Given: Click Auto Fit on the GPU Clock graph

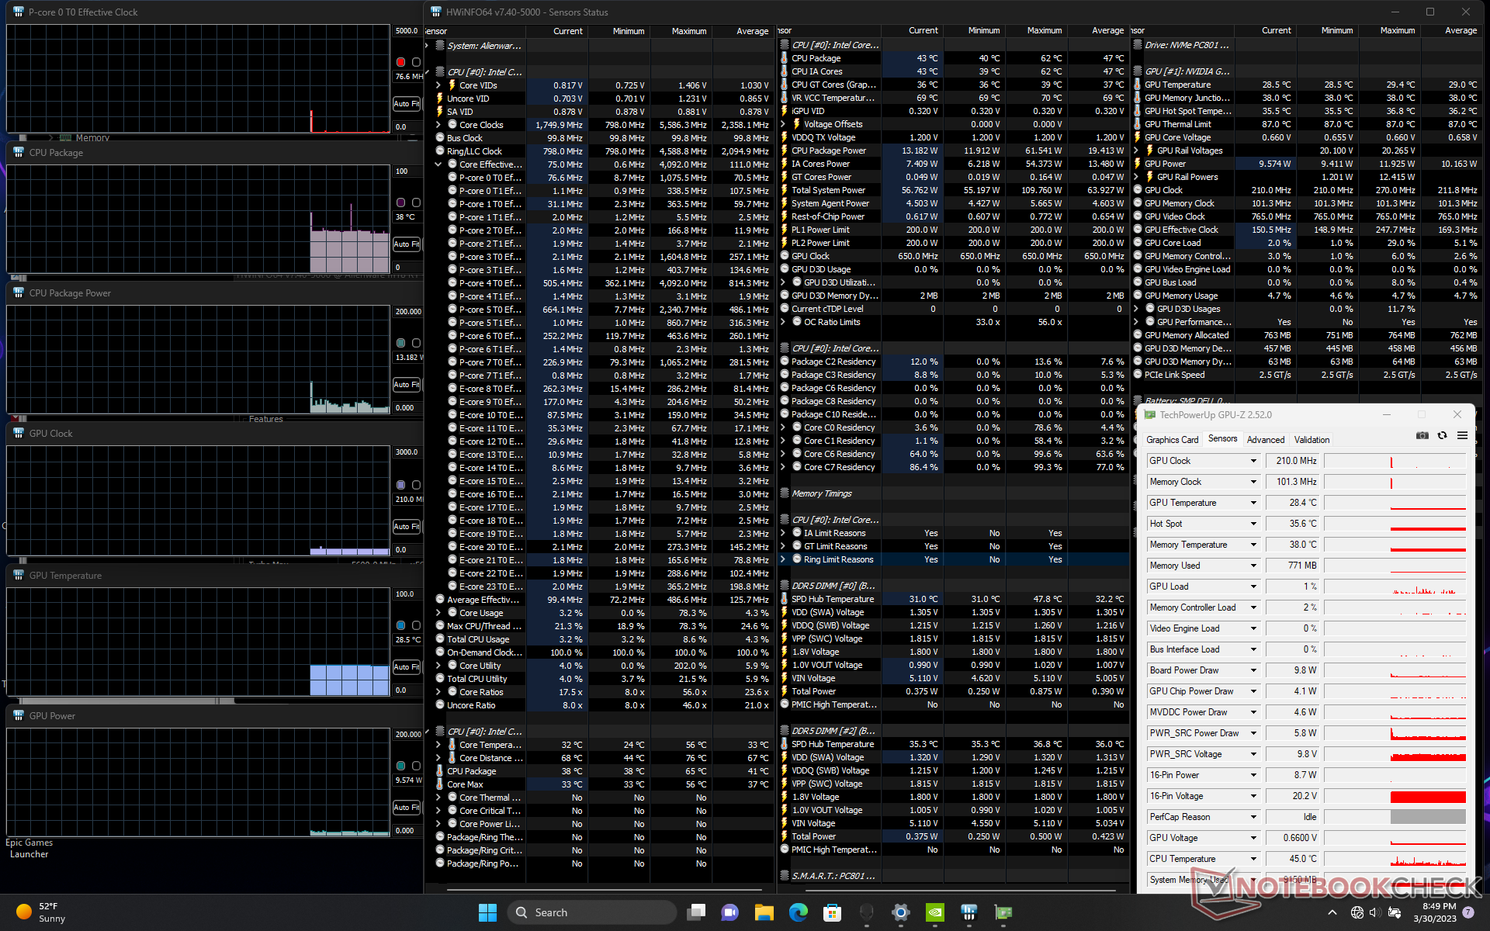Looking at the screenshot, I should (406, 527).
